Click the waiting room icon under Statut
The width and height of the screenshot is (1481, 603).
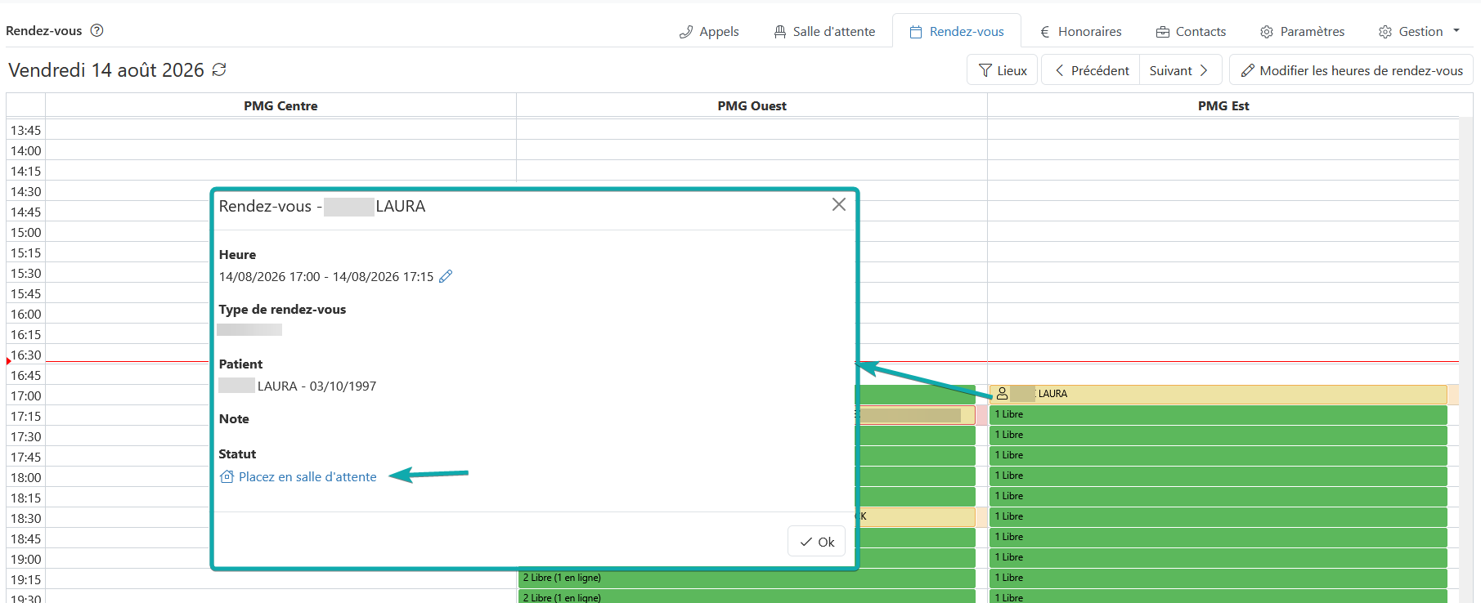(227, 476)
